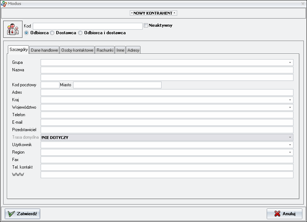307x222 pixels.
Task: Click Anuluj to cancel the form
Action: point(284,214)
